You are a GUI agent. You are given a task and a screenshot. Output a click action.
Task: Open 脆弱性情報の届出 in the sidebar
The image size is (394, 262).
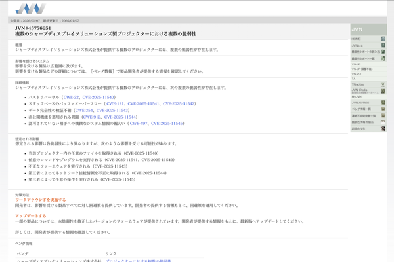point(362,122)
